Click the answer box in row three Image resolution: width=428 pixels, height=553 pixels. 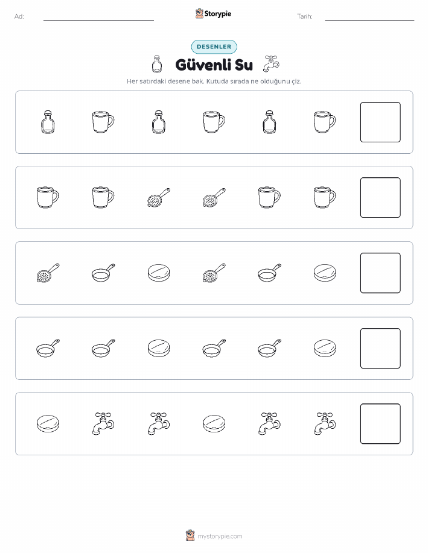coord(380,273)
